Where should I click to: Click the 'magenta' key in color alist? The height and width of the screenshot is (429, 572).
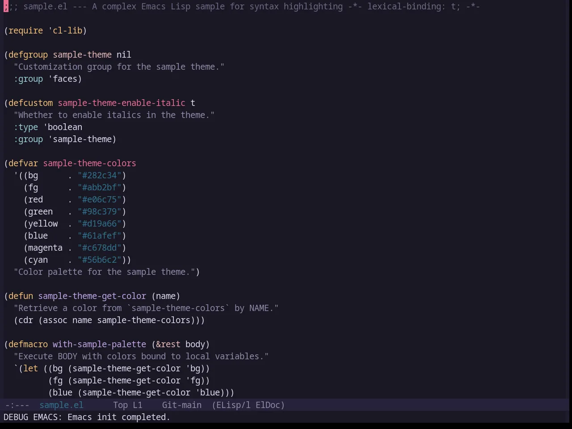[x=45, y=248]
